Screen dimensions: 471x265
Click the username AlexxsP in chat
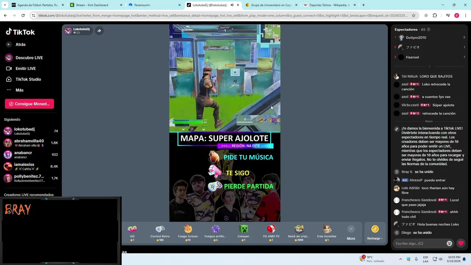tap(416, 180)
